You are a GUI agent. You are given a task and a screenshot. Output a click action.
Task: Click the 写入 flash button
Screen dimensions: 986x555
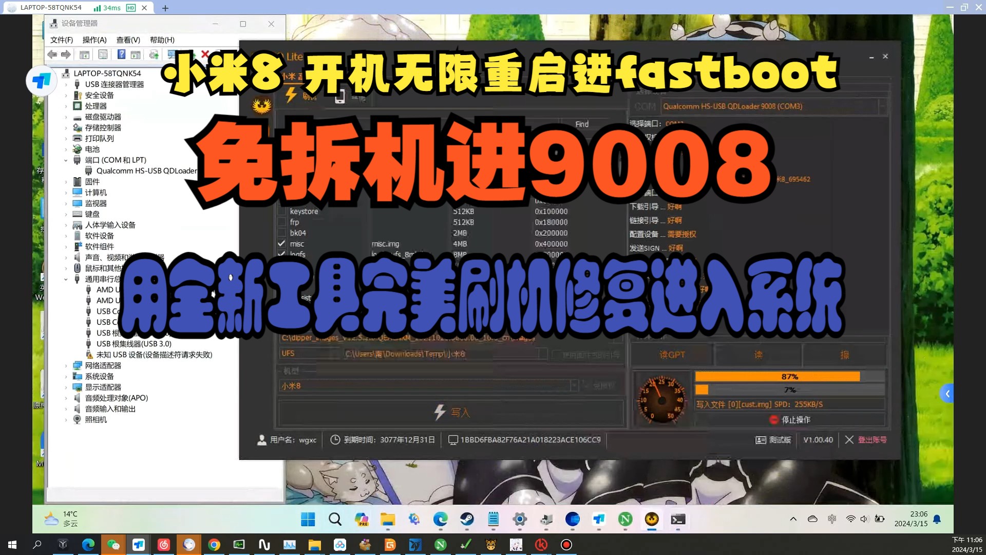(451, 412)
